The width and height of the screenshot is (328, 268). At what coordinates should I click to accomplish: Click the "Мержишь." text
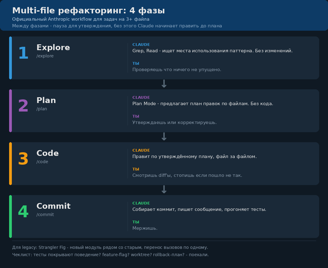145,228
